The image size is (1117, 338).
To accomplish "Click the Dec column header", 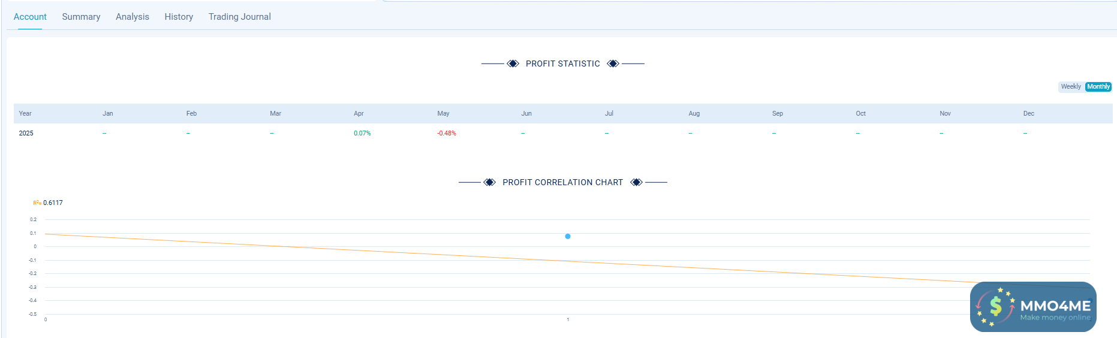I will (x=1029, y=113).
